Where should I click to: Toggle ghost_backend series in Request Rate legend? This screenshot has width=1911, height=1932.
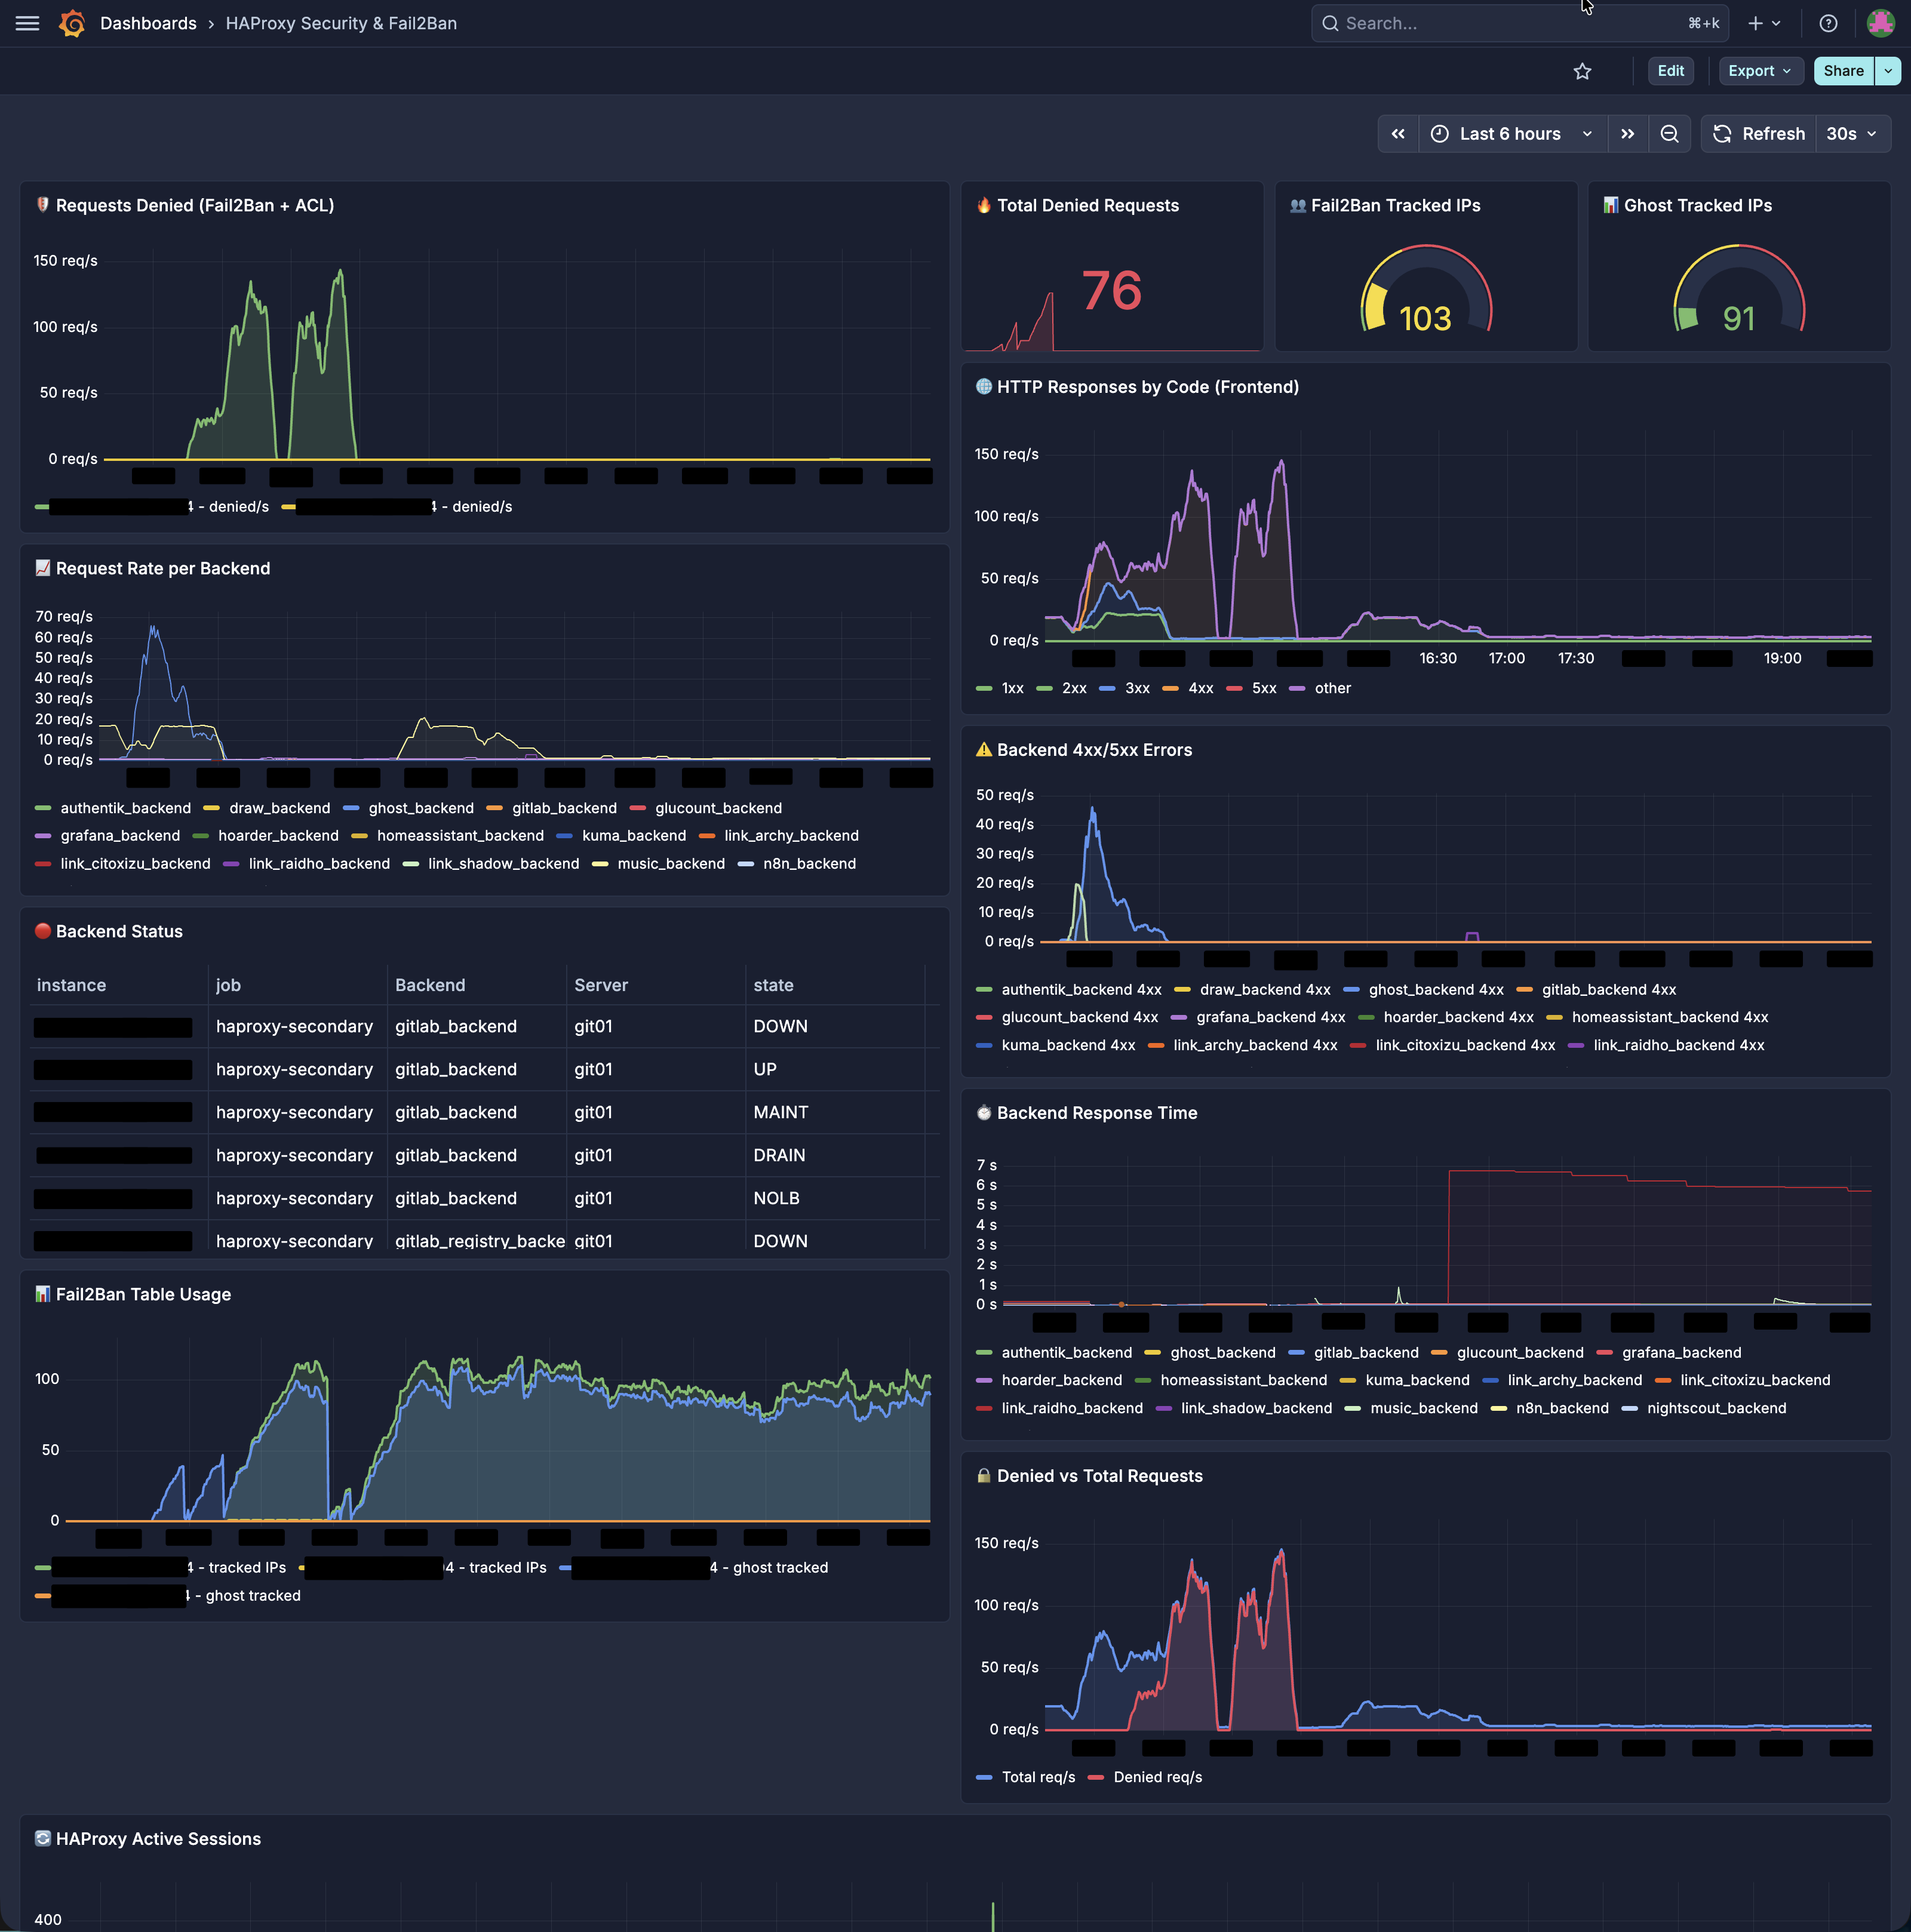coord(420,808)
